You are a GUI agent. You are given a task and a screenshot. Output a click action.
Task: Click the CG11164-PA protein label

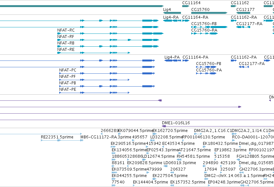195,57
